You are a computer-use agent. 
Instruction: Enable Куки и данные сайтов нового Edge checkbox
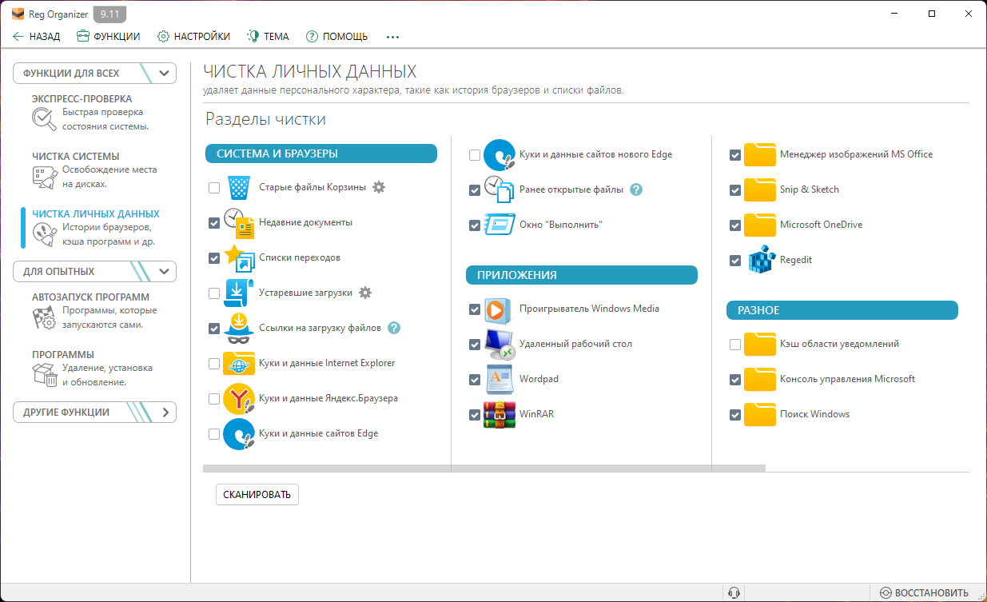tap(475, 155)
